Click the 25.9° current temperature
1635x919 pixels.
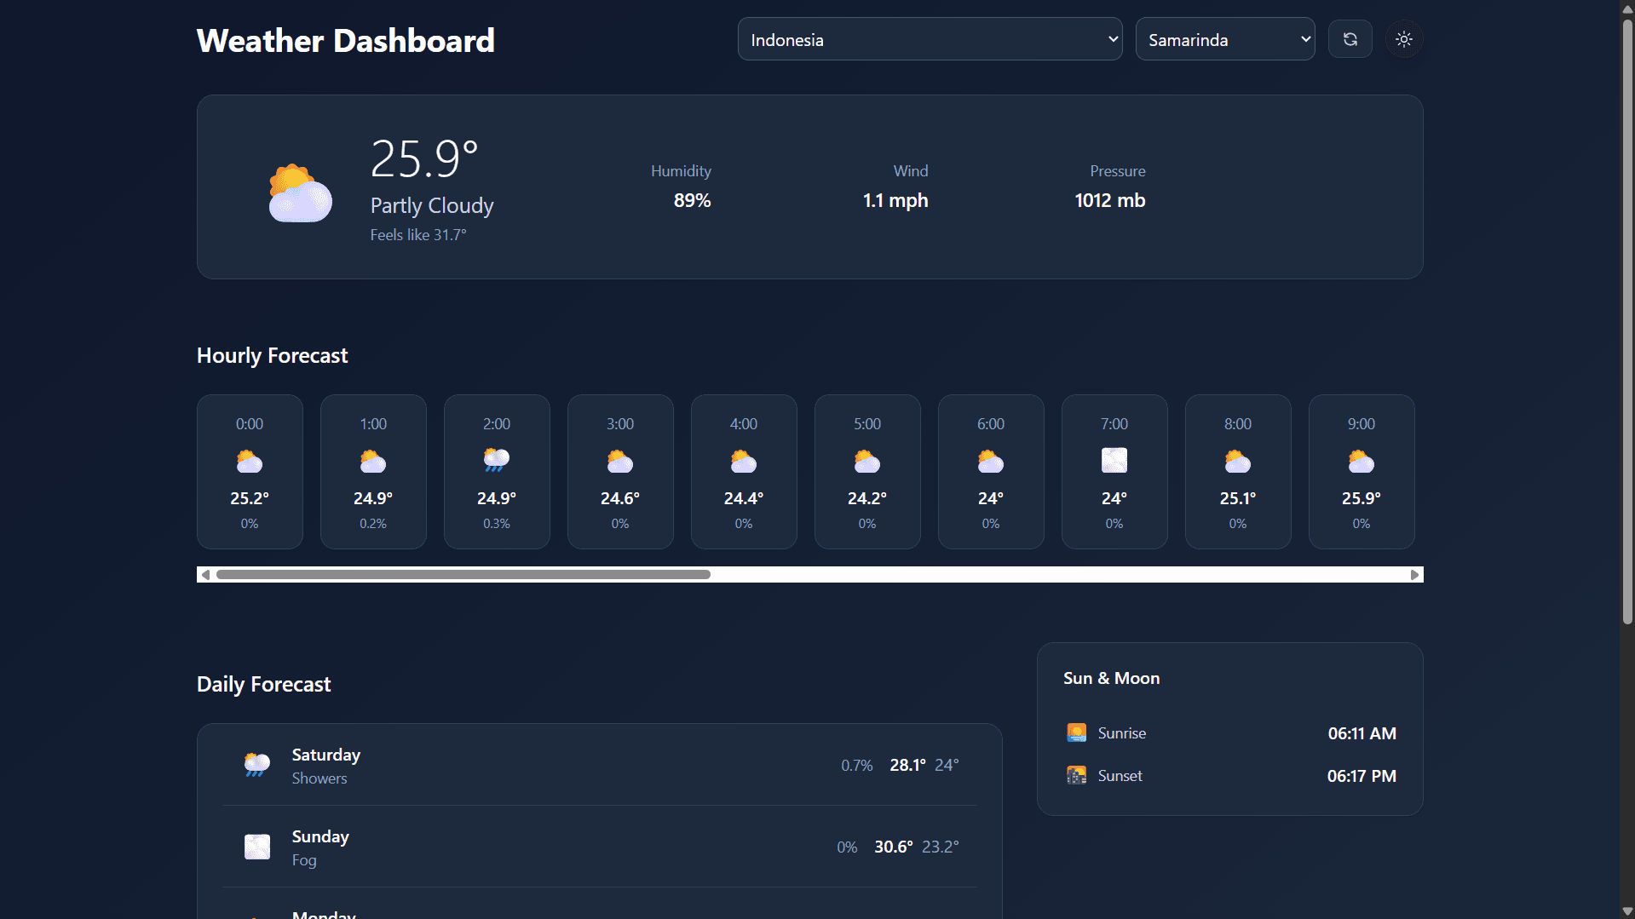424,158
